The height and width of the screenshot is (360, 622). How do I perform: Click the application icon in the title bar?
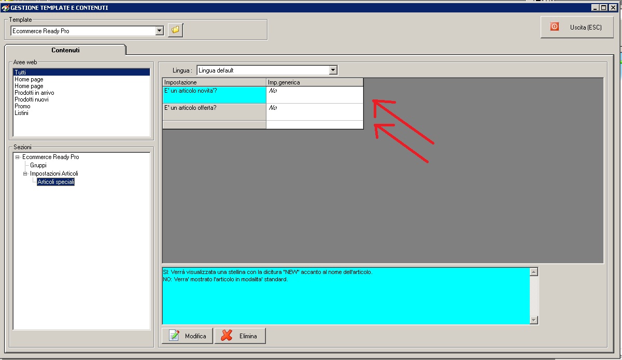tap(6, 8)
